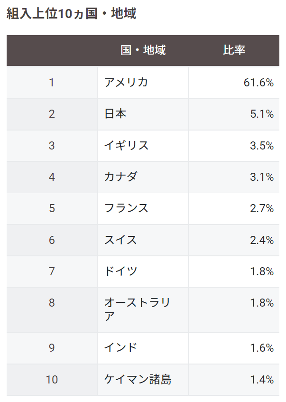Click the 61.6% ratio value
The image size is (286, 402).
point(258,83)
